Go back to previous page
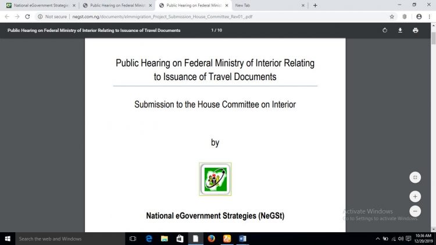 7,17
